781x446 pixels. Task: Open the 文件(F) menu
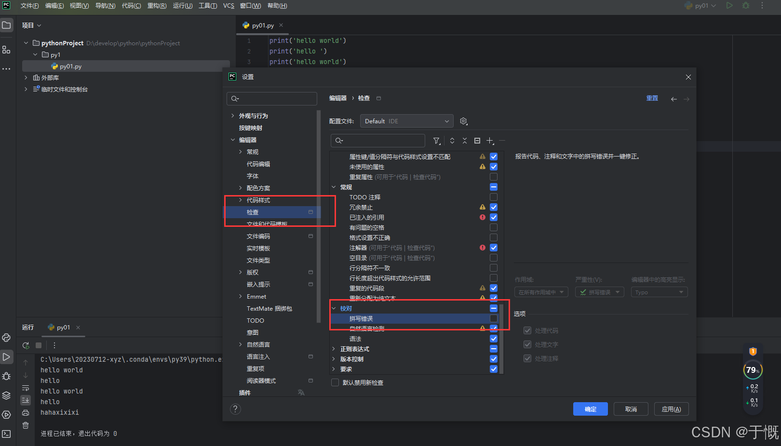tap(29, 6)
